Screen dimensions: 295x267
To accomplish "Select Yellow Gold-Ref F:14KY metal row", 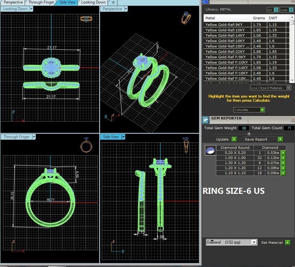I will click(x=246, y=68).
